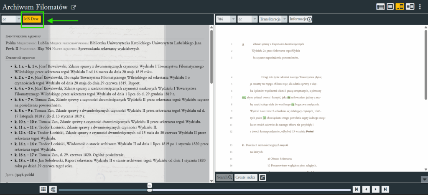Viewport: 428px width, 195px height.
Task: Open the document 704 dropdown
Action: 225,19
